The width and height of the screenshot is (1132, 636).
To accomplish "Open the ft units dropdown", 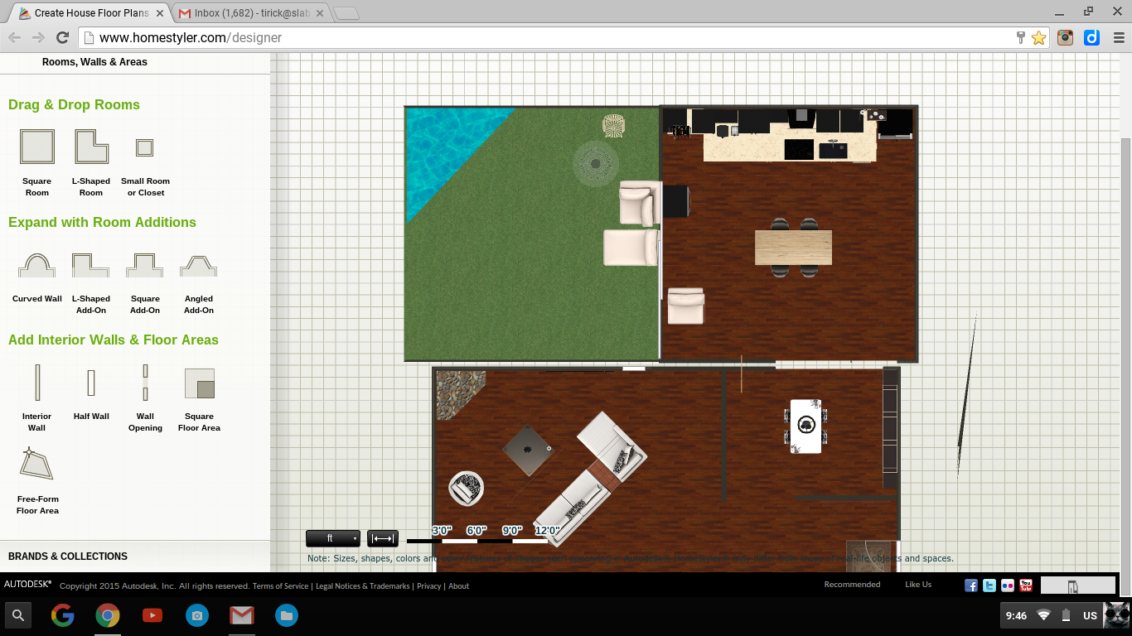I will coord(332,538).
